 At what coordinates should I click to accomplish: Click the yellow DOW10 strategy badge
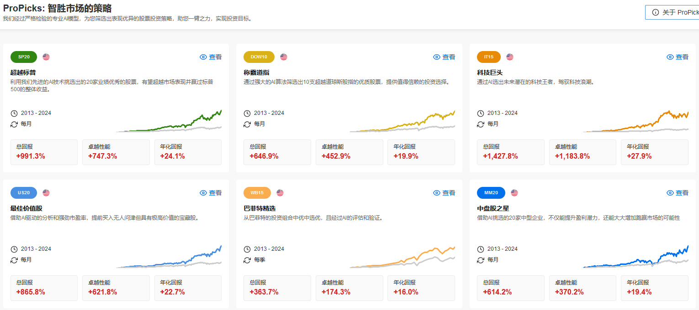click(x=259, y=57)
